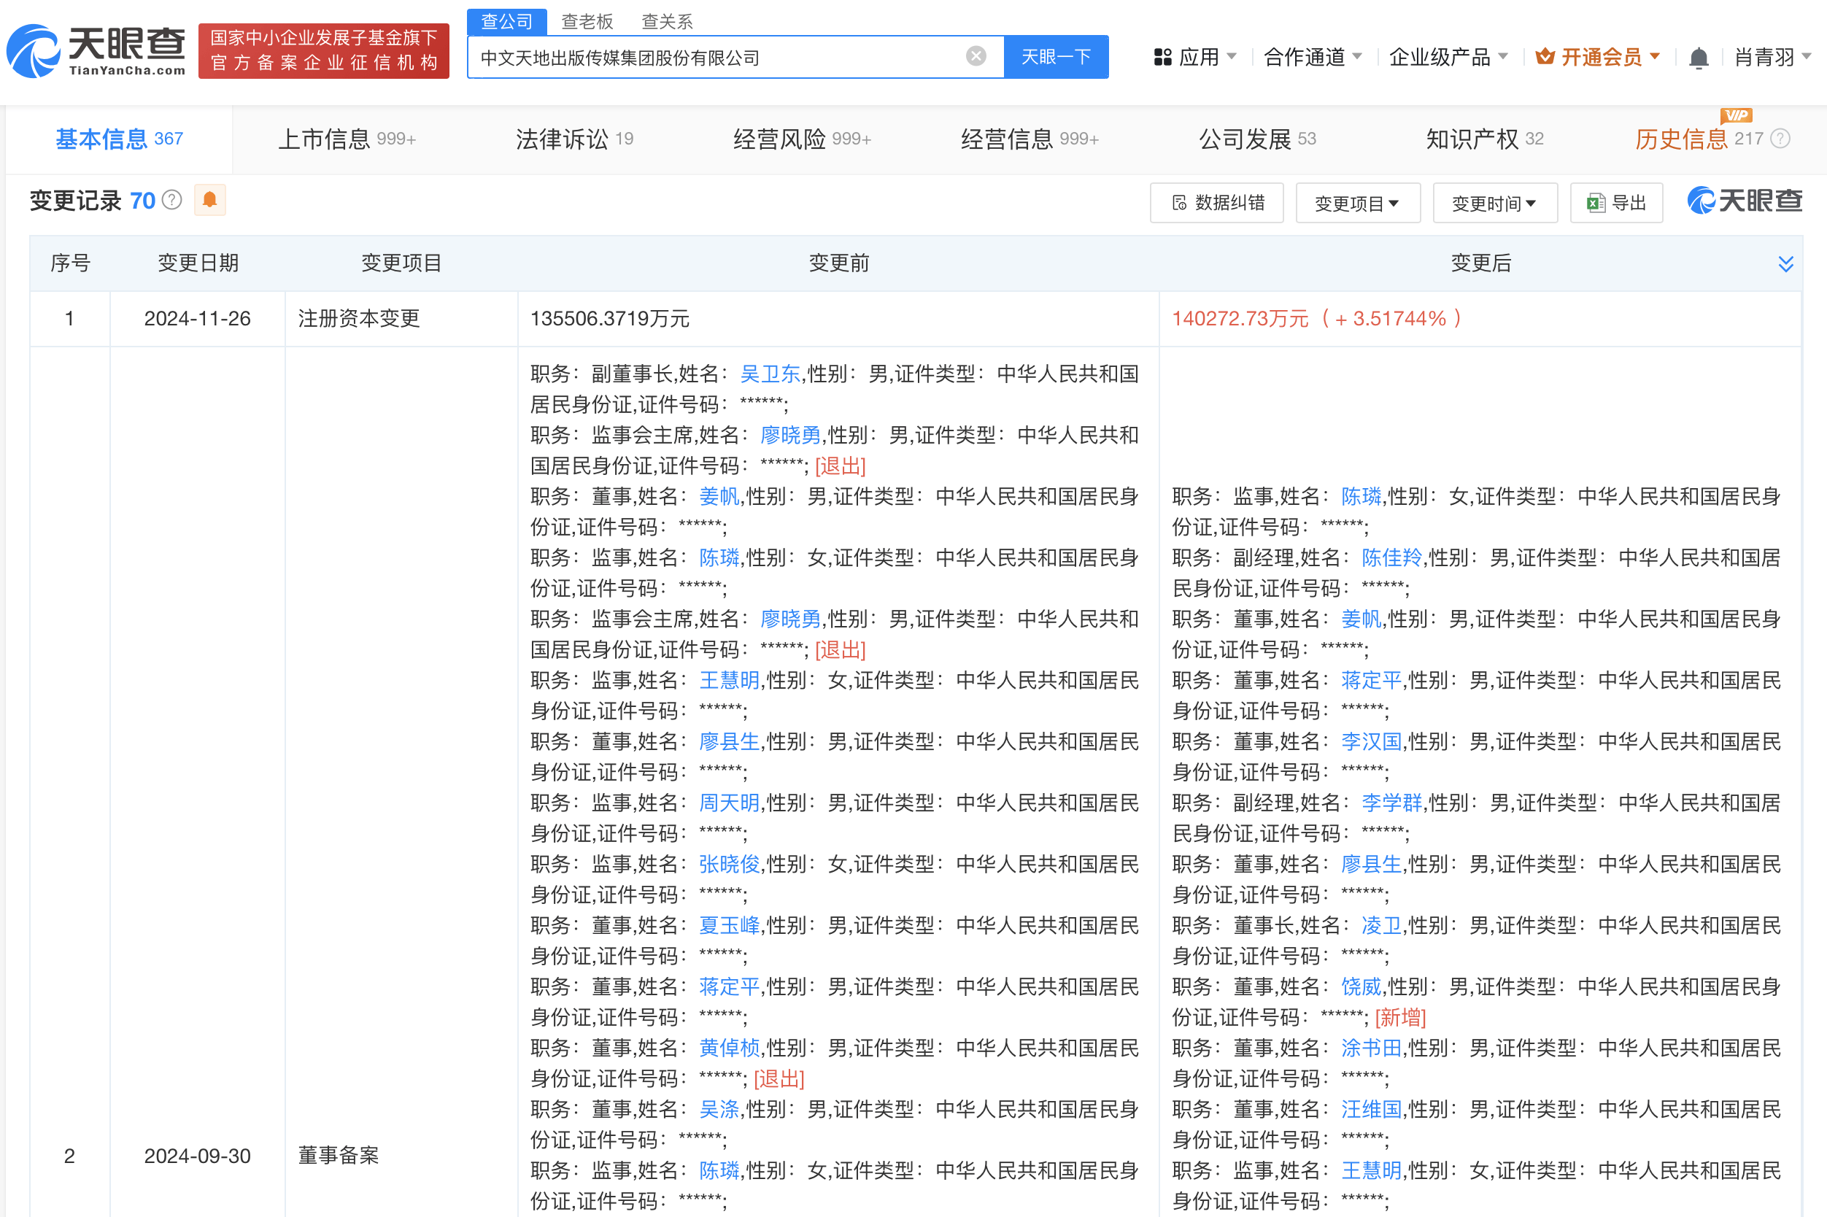Viewport: 1827px width, 1217px height.
Task: Click help icon beside 历史信息 217
Action: (x=1781, y=139)
